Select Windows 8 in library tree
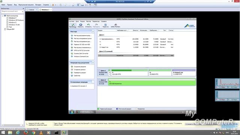The height and width of the screenshot is (135, 240). pyautogui.click(x=12, y=22)
